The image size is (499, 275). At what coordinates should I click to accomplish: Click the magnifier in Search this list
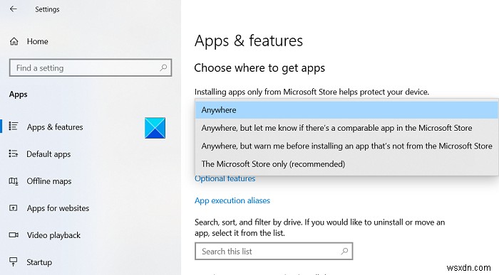coord(344,252)
